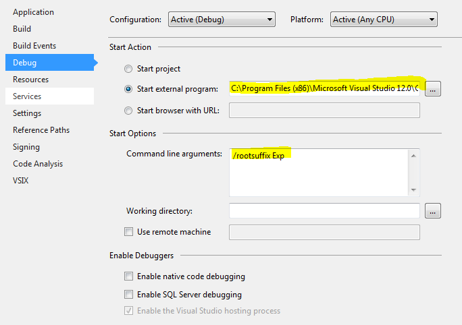Screen dimensions: 462x325
Task: Expand the Platform dropdown
Action: click(x=384, y=20)
